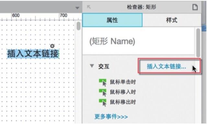Image resolution: width=207 pixels, height=125 pixels.
Task: Collapse the 交互 section triangle
Action: [x=92, y=66]
